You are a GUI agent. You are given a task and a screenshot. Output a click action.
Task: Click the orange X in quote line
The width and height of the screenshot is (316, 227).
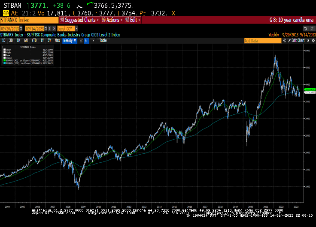[173, 13]
